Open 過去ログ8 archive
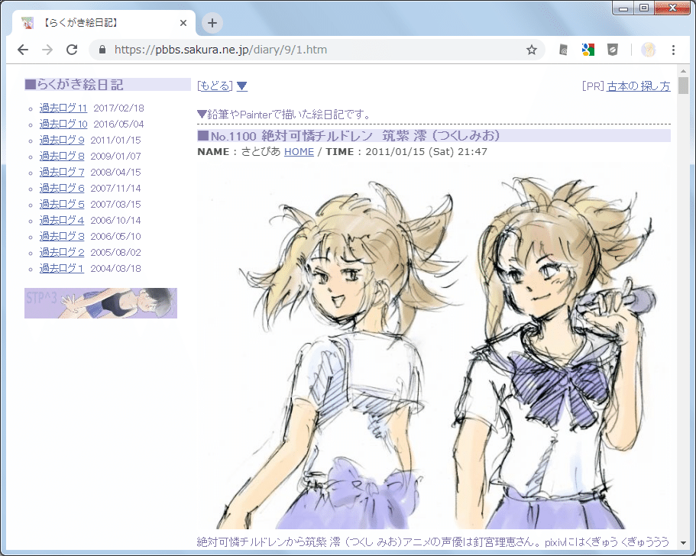The width and height of the screenshot is (696, 556). pyautogui.click(x=62, y=156)
